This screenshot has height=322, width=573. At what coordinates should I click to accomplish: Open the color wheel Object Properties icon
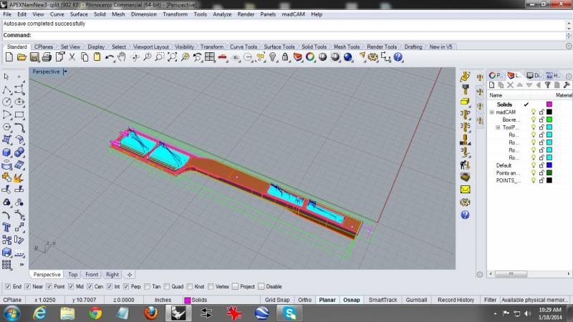(310, 57)
